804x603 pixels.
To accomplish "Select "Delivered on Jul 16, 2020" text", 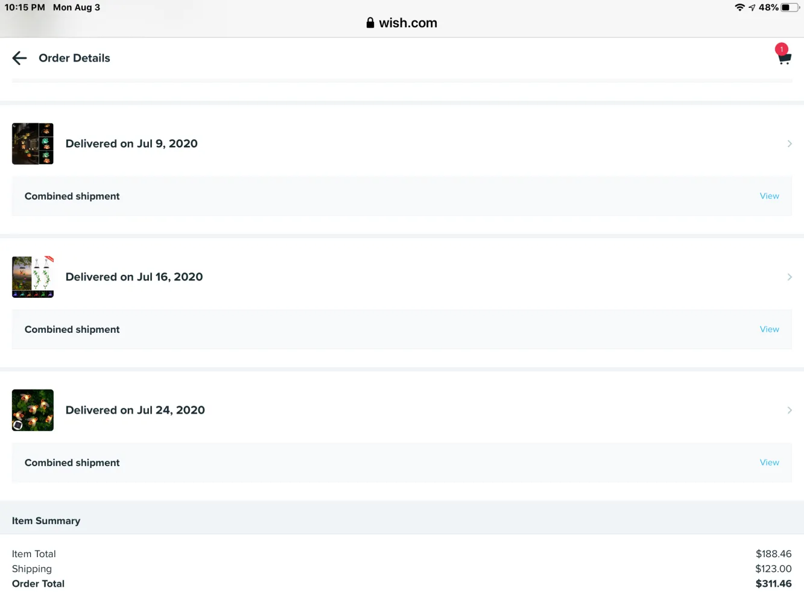I will pos(134,277).
